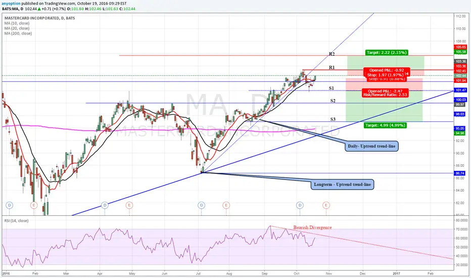Click the Sep label on time axis
This screenshot has width=471, height=278.
pyautogui.click(x=264, y=274)
